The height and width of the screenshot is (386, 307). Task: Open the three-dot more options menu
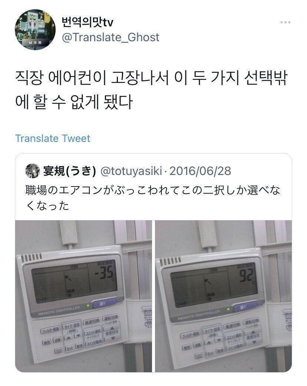(285, 22)
